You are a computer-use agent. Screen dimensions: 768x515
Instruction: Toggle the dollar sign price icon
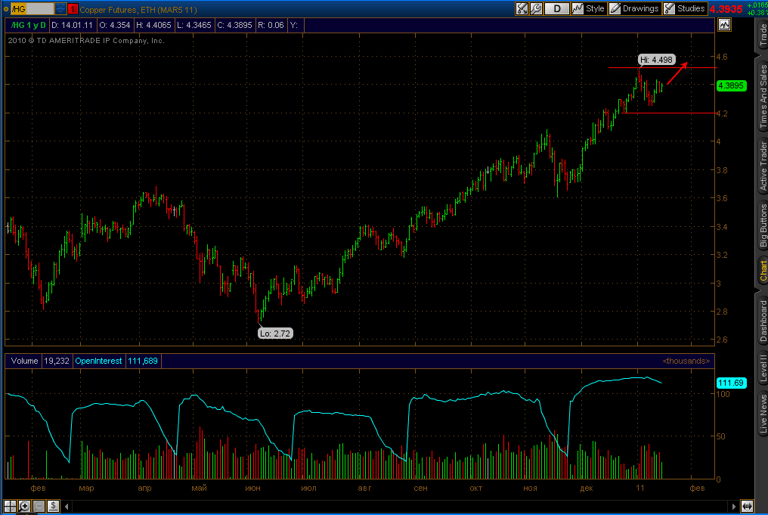pyautogui.click(x=54, y=506)
